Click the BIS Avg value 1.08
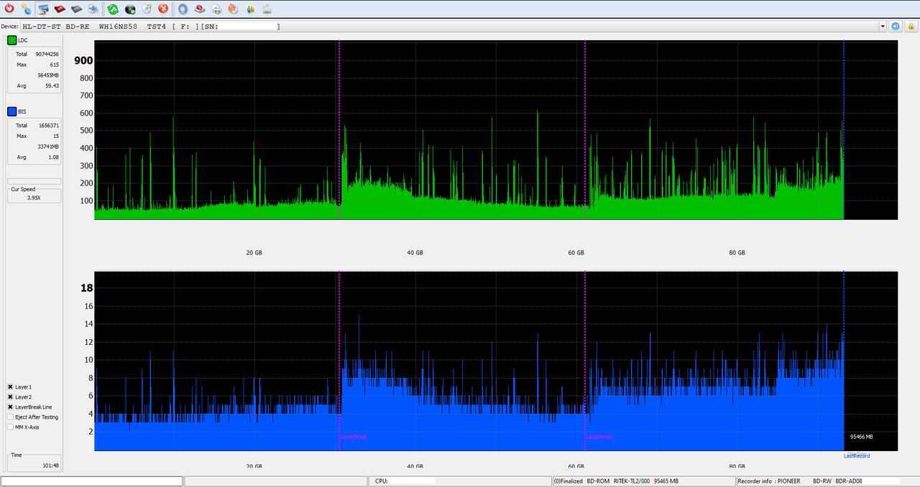Viewport: 920px width, 487px height. click(x=53, y=157)
